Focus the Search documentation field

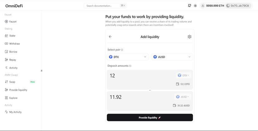(x=105, y=6)
